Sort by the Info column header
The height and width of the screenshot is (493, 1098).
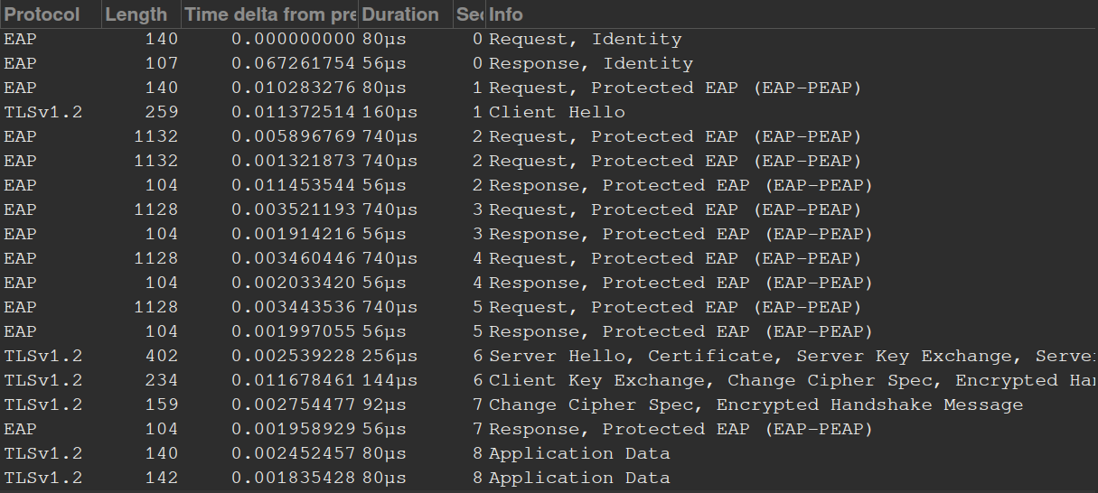point(506,14)
